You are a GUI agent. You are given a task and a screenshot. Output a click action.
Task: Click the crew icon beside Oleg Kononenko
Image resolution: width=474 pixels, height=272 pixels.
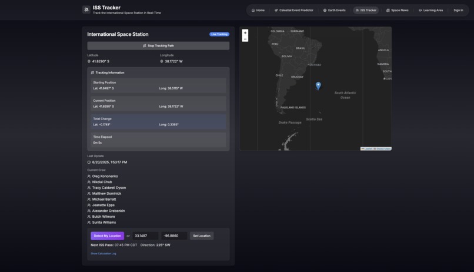coord(89,176)
